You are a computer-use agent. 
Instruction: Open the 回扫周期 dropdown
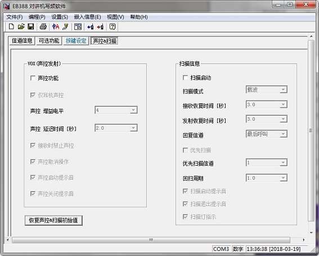tap(267, 178)
